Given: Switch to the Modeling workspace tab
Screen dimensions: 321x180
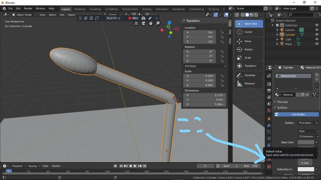Looking at the screenshot, I should (x=80, y=9).
